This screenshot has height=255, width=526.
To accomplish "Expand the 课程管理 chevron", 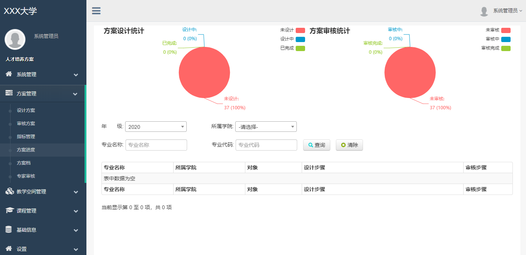I will [x=76, y=211].
